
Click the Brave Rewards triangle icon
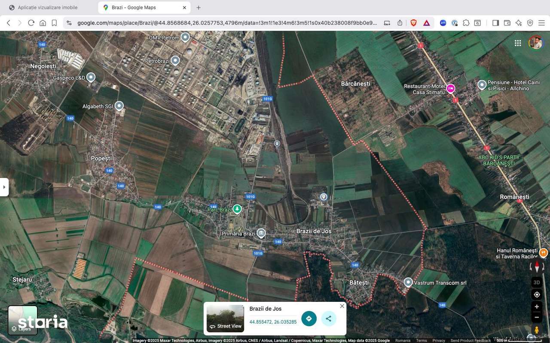pyautogui.click(x=426, y=23)
